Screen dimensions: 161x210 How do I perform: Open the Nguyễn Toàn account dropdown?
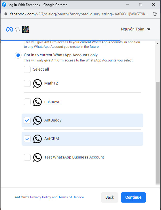[x=136, y=29]
